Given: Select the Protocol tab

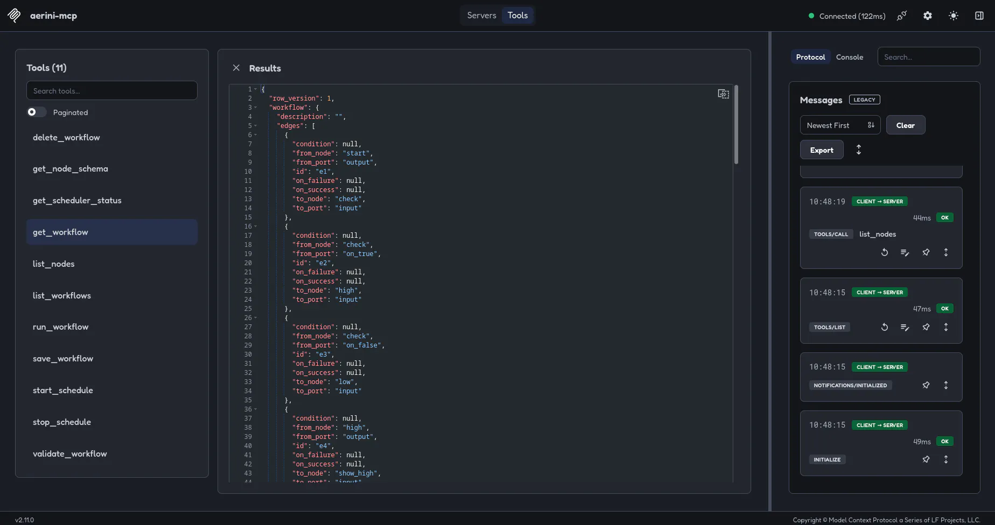Looking at the screenshot, I should coord(810,57).
